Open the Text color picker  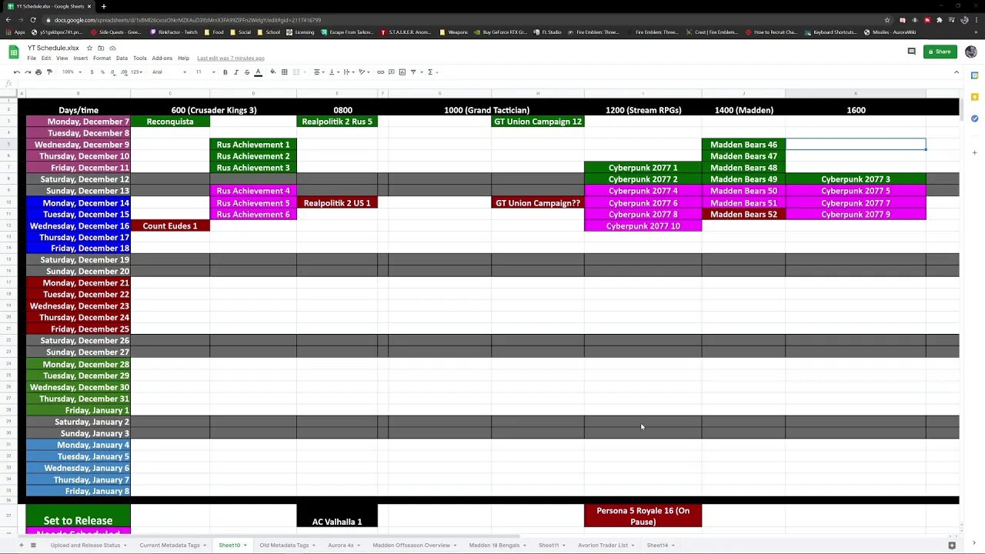[x=258, y=72]
